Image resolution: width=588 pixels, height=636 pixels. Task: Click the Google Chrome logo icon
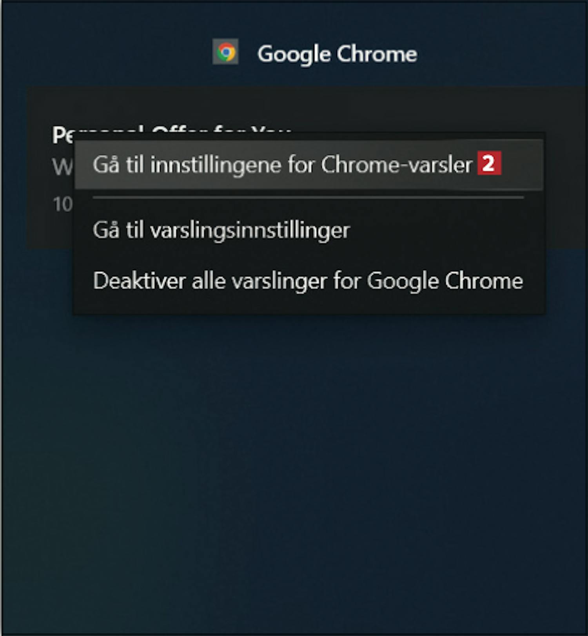coord(225,52)
